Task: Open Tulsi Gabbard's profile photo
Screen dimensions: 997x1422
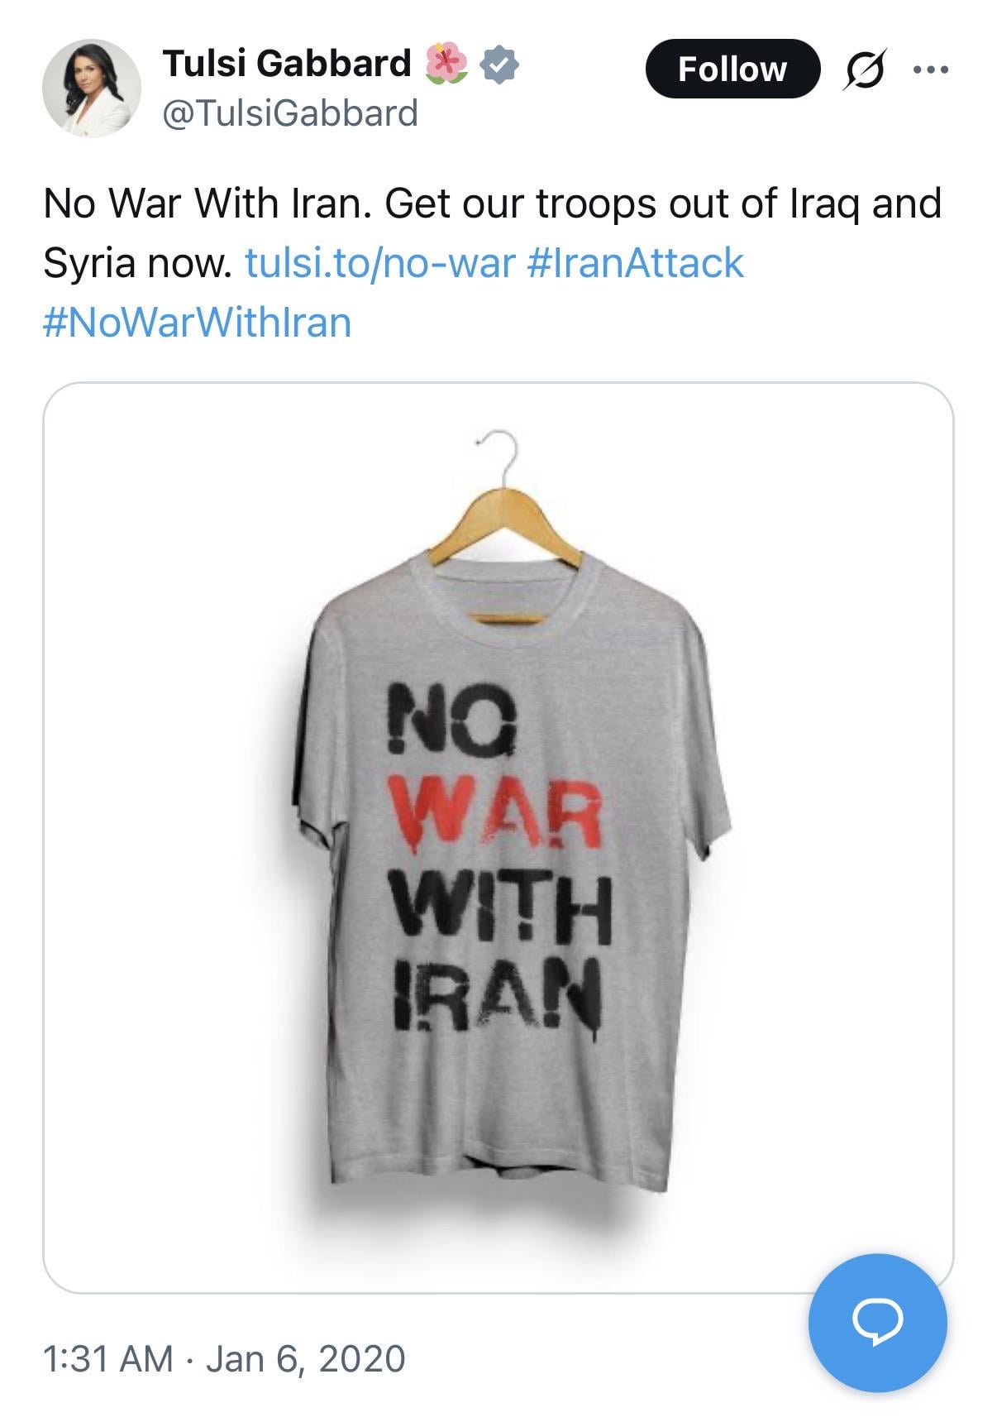Action: pos(91,88)
